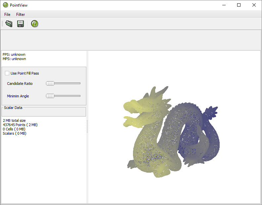262x205 pixels.
Task: Click the Candidate Ratio slider handle
Action: 50,83
